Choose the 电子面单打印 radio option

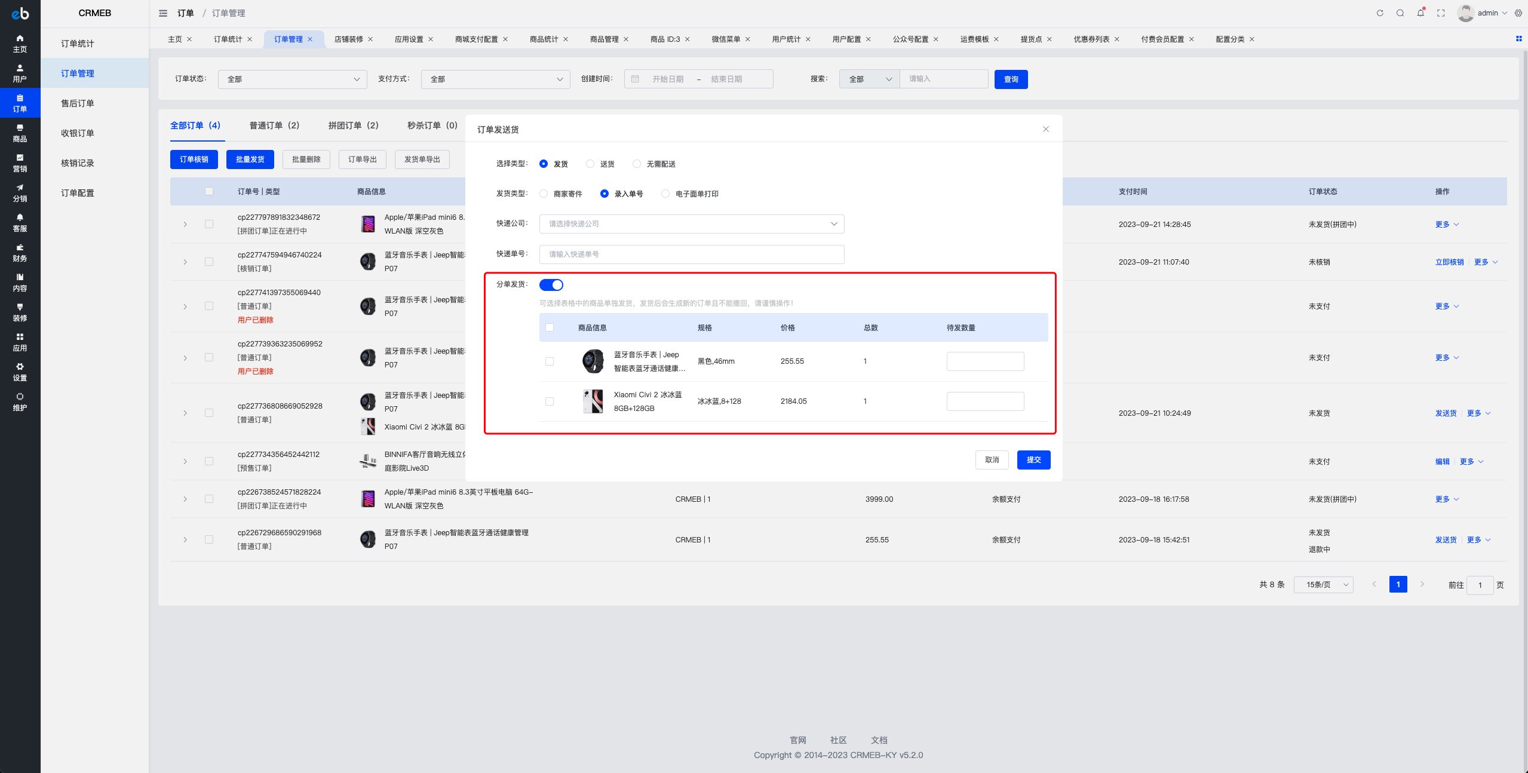coord(665,194)
